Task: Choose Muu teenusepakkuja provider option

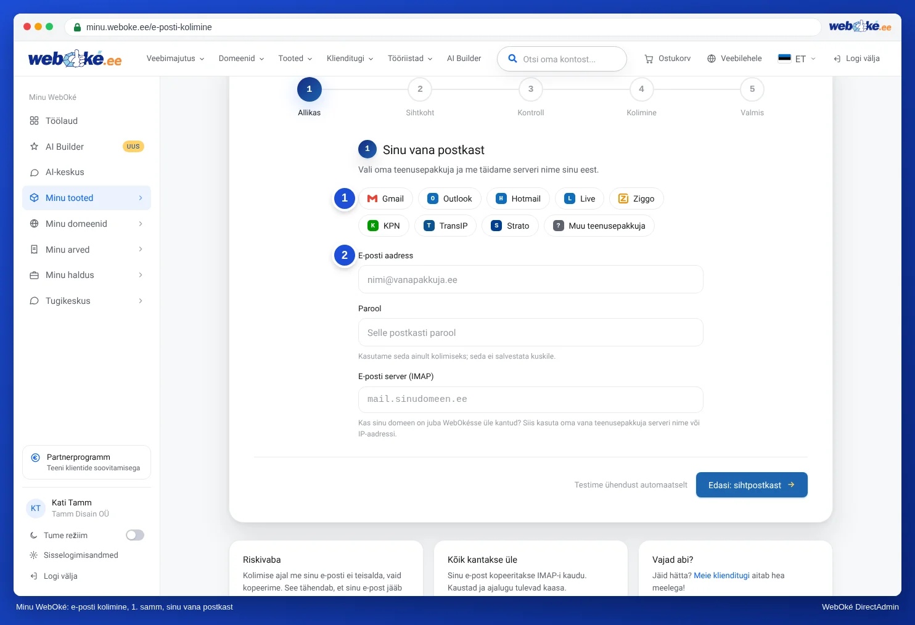Action: click(x=599, y=226)
